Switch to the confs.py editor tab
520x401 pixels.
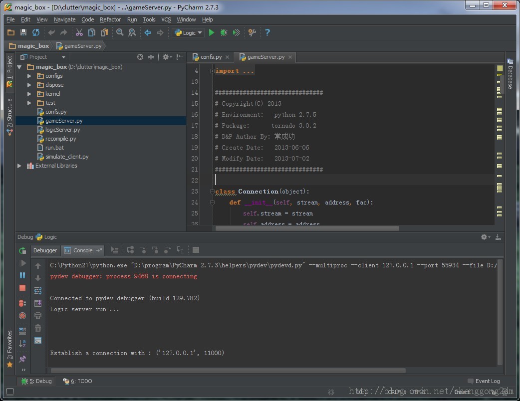point(210,57)
